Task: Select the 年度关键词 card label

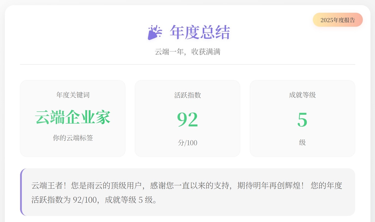Action: tap(73, 95)
